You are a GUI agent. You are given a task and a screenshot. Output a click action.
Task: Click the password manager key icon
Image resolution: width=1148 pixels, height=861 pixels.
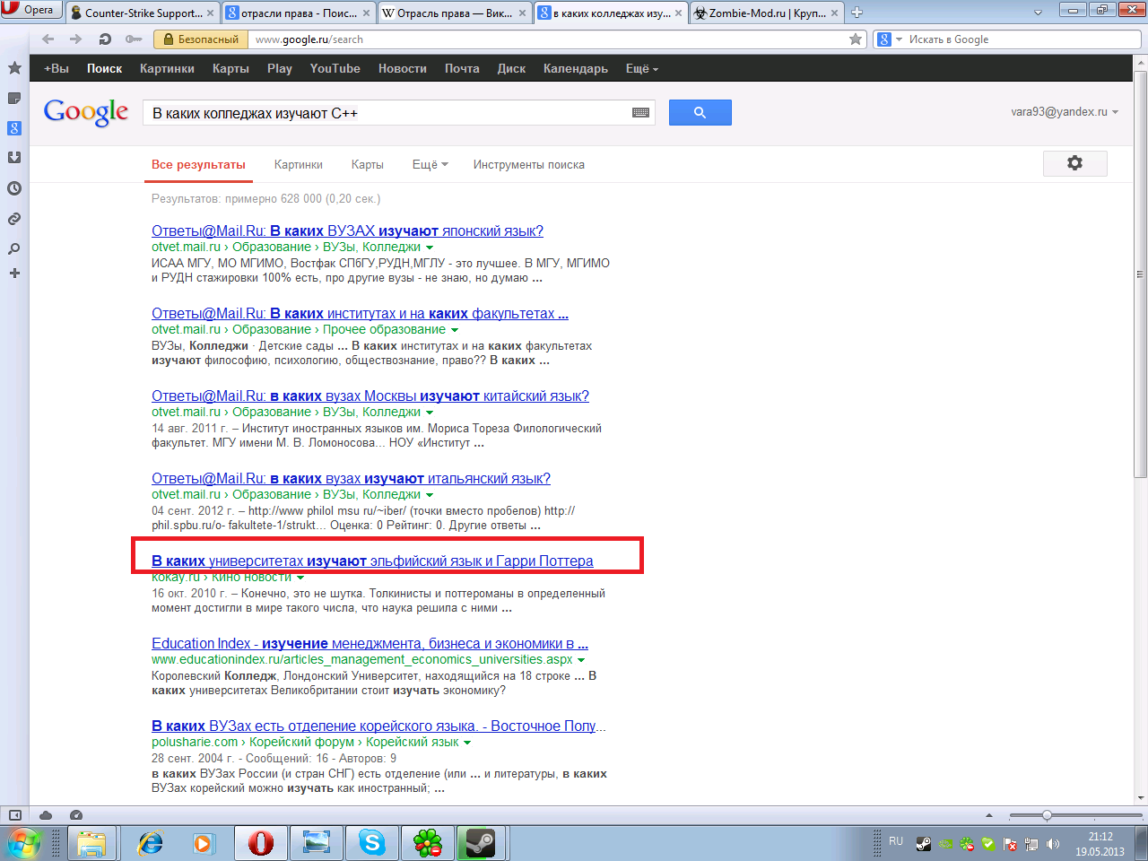(134, 39)
